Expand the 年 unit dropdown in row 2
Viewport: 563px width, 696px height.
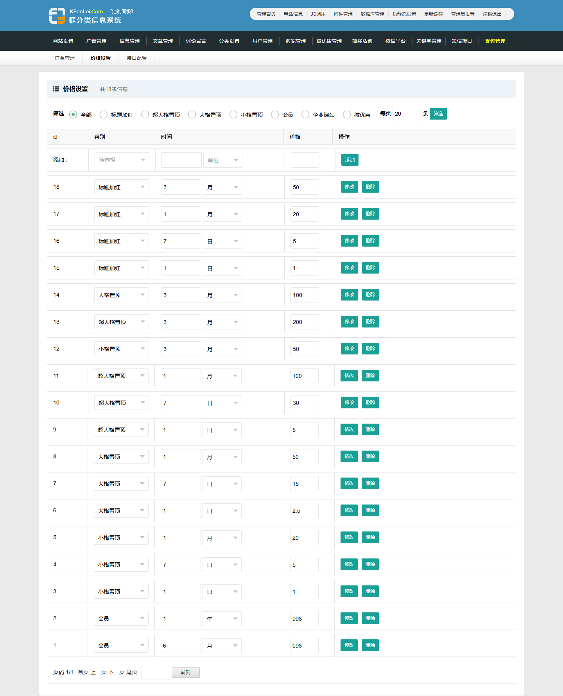pos(222,619)
